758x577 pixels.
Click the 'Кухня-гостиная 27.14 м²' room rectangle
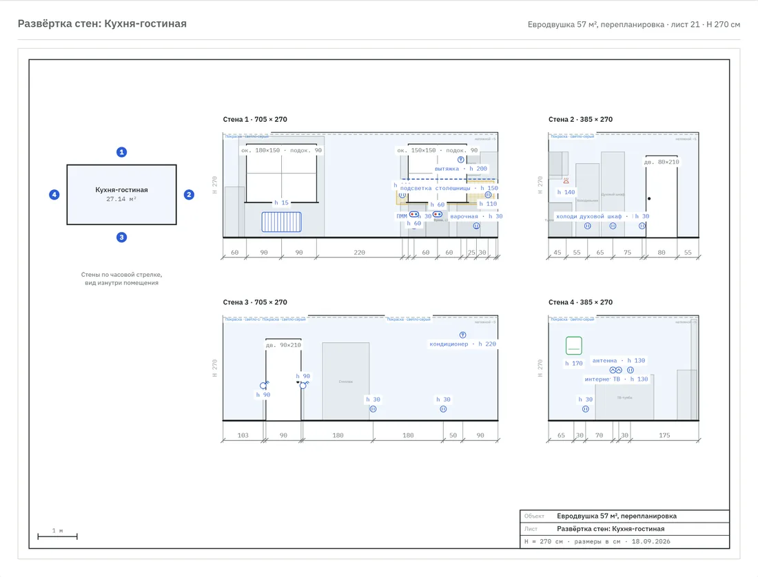click(x=121, y=195)
